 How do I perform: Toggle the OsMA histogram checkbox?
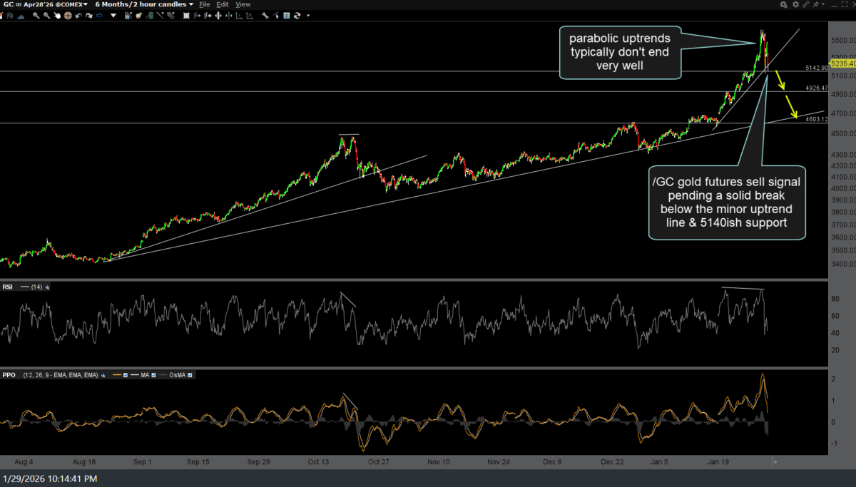(190, 375)
